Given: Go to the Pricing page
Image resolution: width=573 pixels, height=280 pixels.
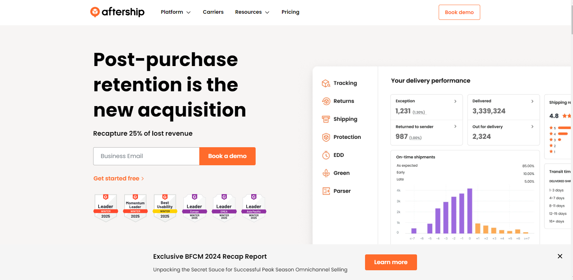Looking at the screenshot, I should [290, 12].
